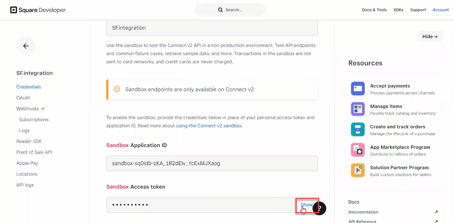Open the Account menu

[441, 10]
